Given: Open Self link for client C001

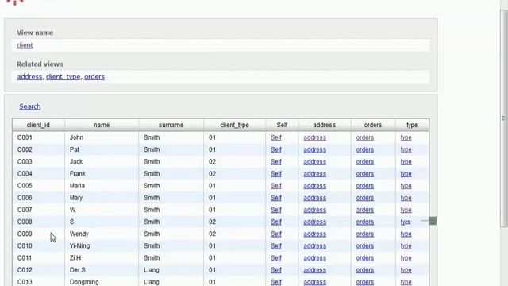Looking at the screenshot, I should point(276,137).
